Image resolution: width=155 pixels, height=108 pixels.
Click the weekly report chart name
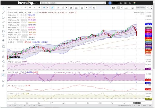click(x=141, y=8)
